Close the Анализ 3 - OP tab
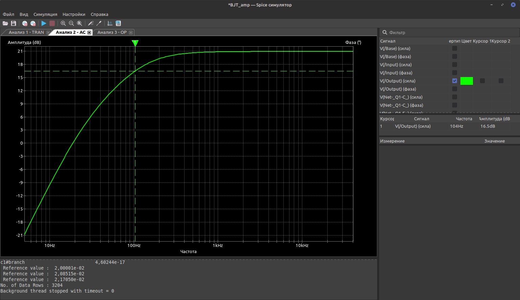 tap(131, 32)
